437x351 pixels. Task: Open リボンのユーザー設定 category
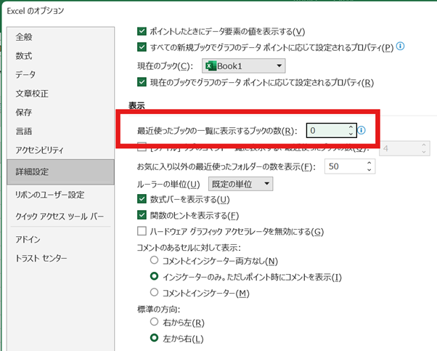point(50,195)
